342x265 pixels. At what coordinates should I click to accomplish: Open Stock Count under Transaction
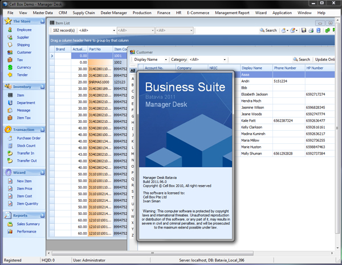[26, 146]
